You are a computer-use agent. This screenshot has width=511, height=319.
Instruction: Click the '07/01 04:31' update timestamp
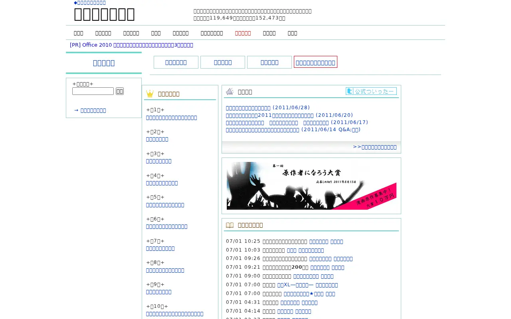243,303
